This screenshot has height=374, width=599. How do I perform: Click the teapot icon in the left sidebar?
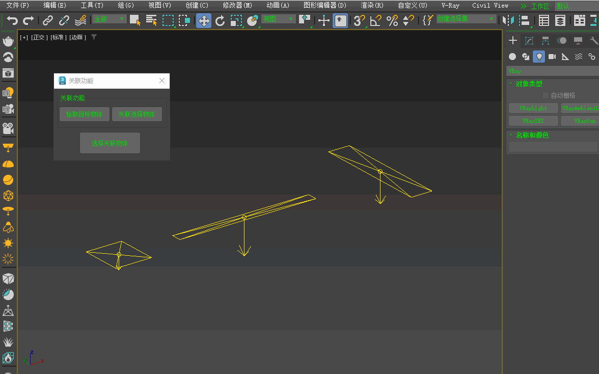pos(8,41)
